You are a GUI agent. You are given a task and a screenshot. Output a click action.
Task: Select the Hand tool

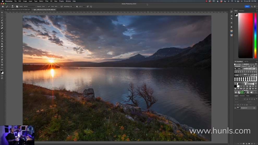(2, 60)
